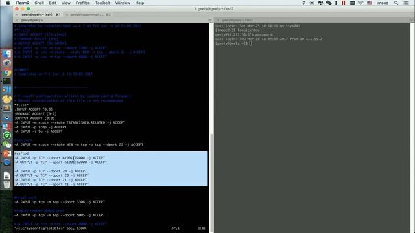This screenshot has width=415, height=233.
Task: Open the Profiles menu
Action: (x=82, y=3)
